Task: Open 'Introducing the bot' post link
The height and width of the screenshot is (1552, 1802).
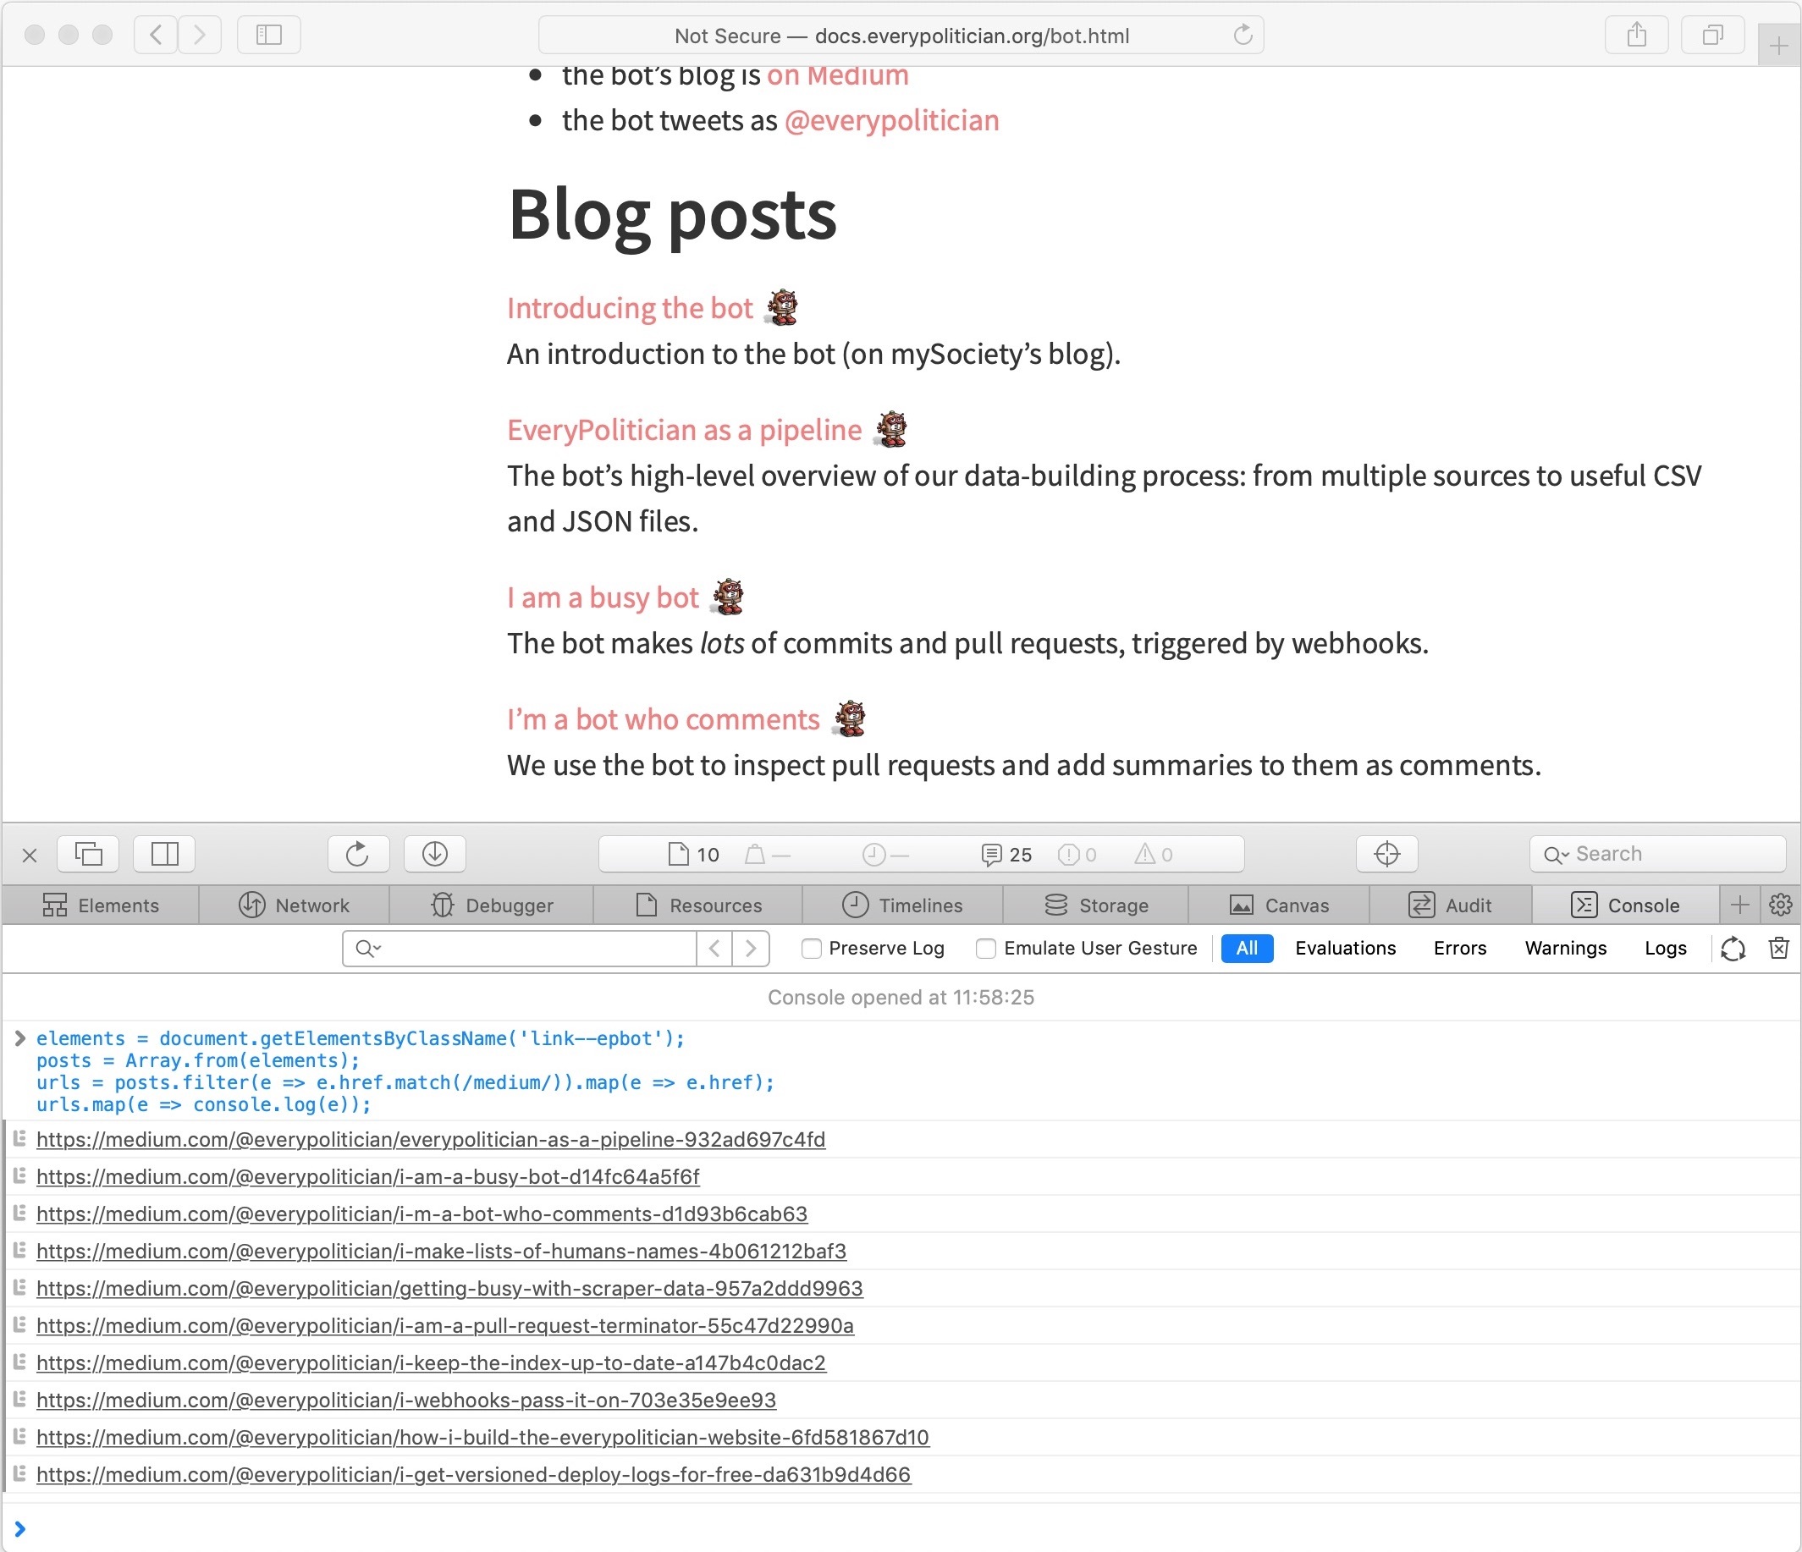Action: coord(630,308)
